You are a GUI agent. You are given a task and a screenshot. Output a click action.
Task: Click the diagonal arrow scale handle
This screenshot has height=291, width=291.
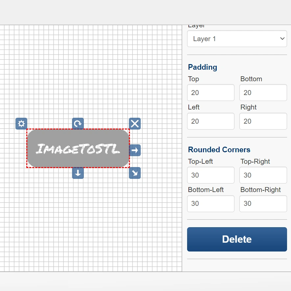coord(135,173)
